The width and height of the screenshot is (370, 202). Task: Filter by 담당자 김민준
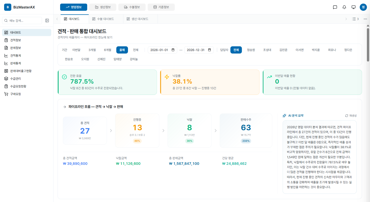pyautogui.click(x=283, y=50)
